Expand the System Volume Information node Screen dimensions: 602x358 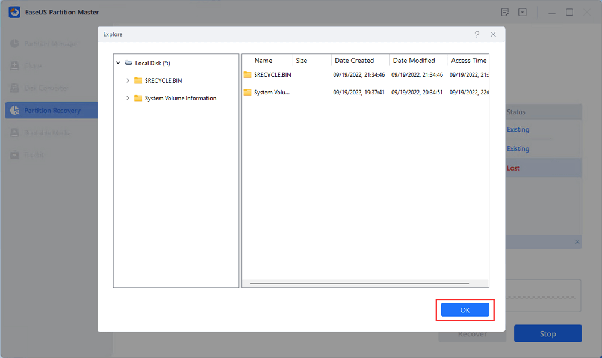[x=128, y=98]
